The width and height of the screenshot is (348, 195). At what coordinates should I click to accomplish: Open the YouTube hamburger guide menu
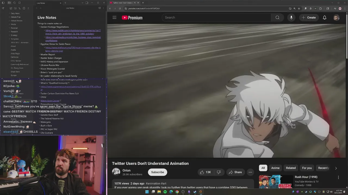click(x=114, y=18)
